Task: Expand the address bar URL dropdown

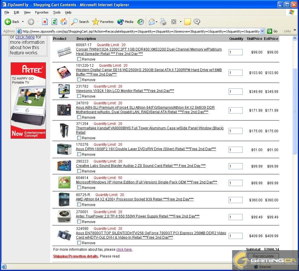Action: [x=262, y=31]
